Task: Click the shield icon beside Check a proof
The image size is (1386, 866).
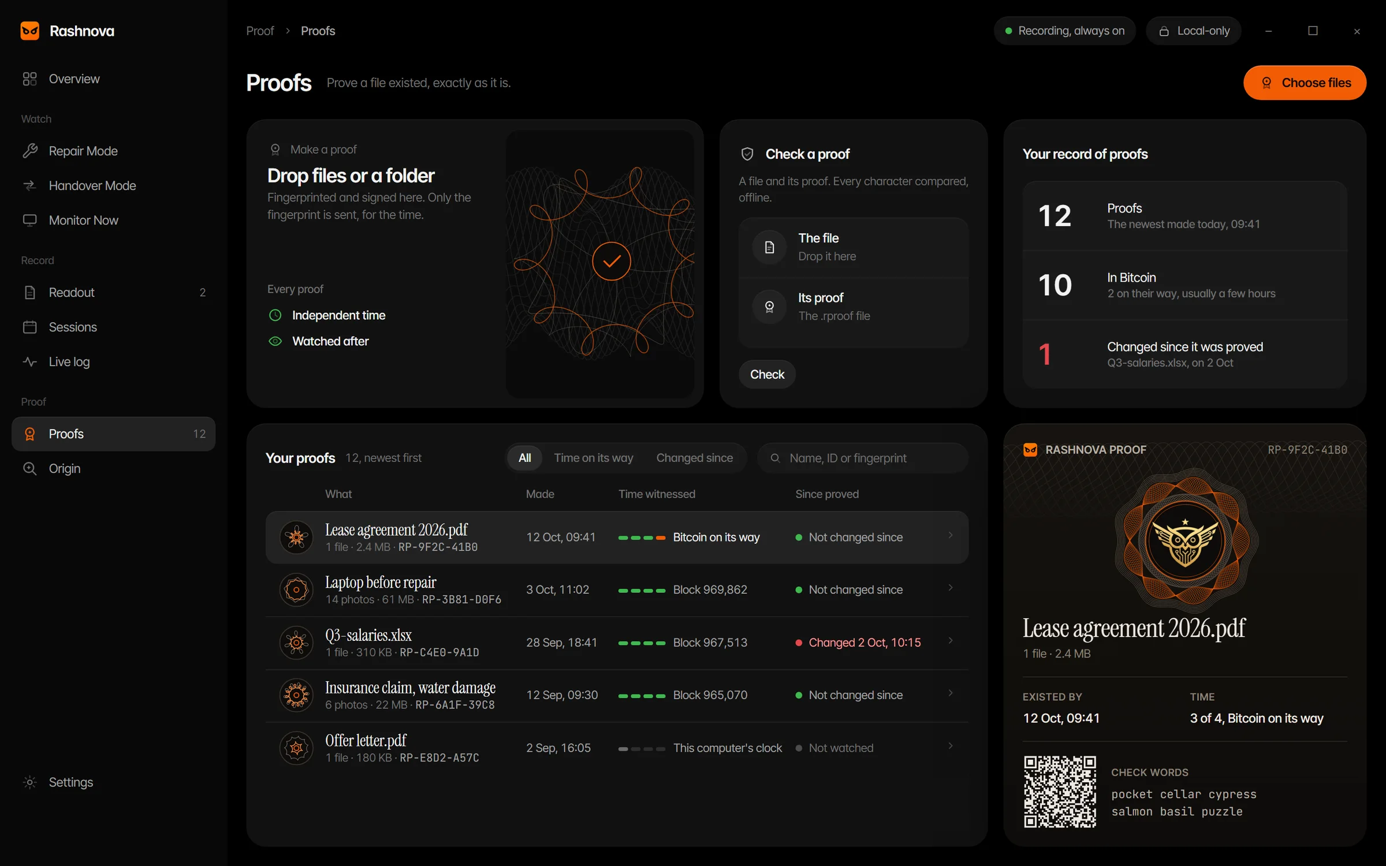Action: [747, 154]
